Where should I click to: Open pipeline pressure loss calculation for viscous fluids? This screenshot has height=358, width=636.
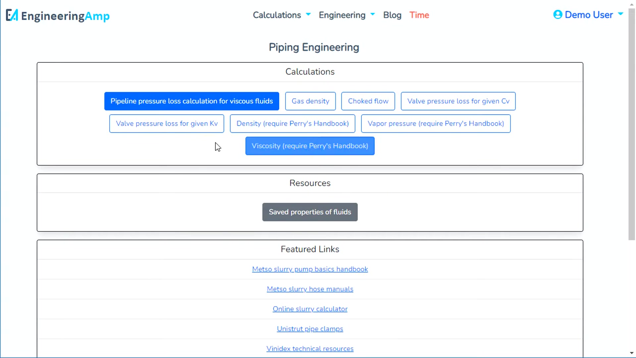[x=191, y=101]
